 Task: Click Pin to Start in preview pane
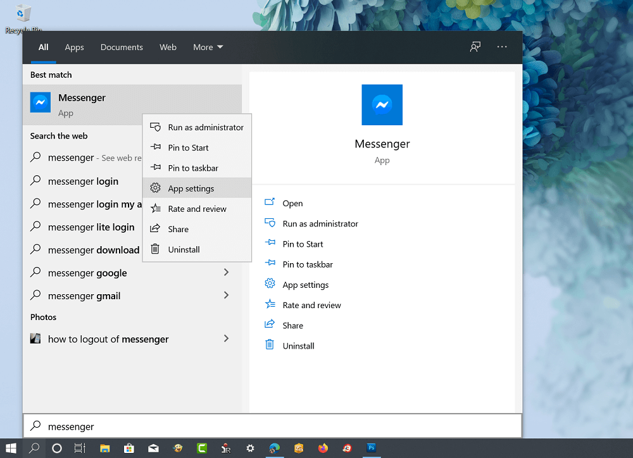click(303, 244)
